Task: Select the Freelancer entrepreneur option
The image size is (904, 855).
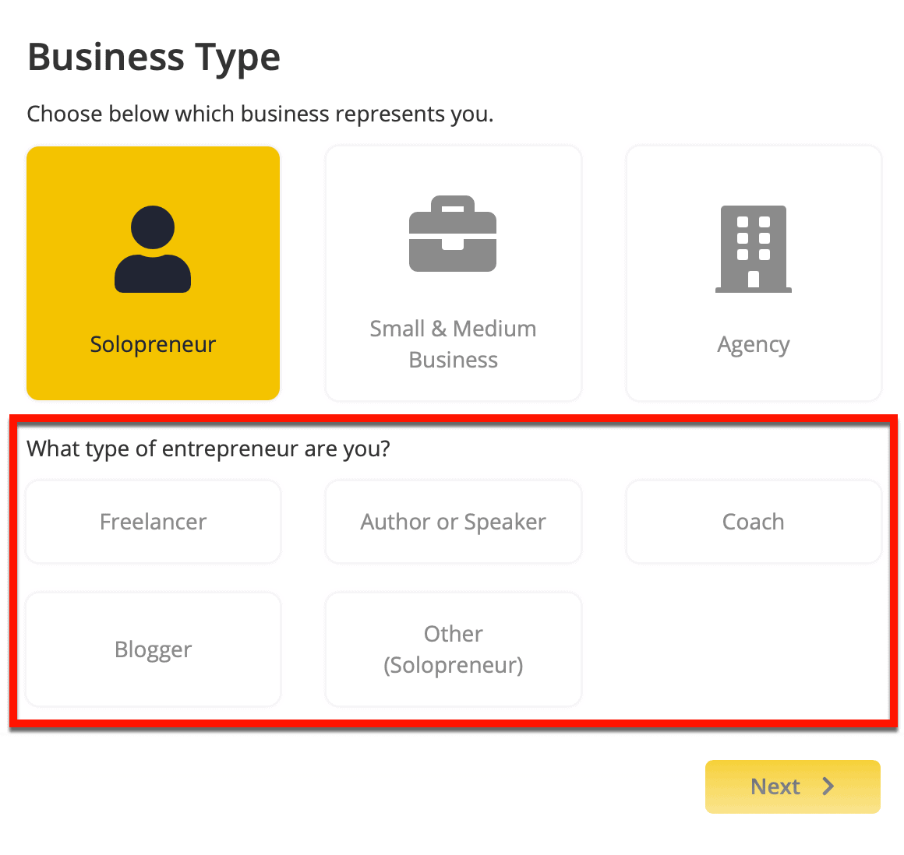Action: pyautogui.click(x=153, y=522)
